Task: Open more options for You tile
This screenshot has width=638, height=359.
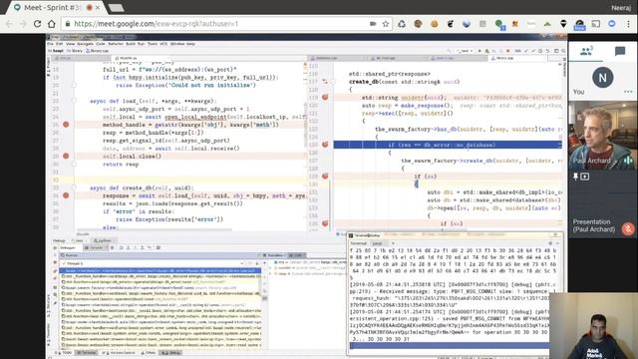Action: point(628,92)
